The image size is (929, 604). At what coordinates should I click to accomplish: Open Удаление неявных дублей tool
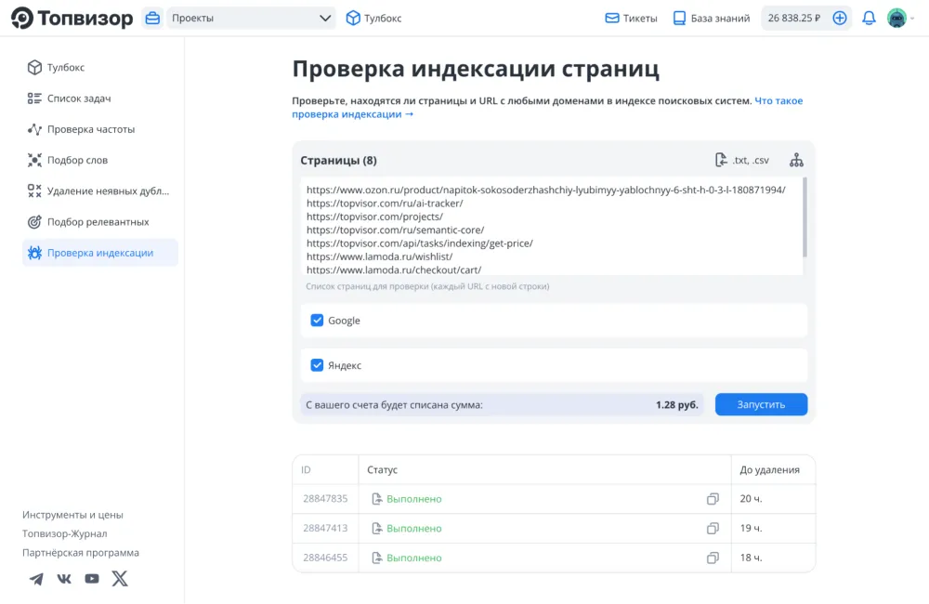pyautogui.click(x=100, y=190)
